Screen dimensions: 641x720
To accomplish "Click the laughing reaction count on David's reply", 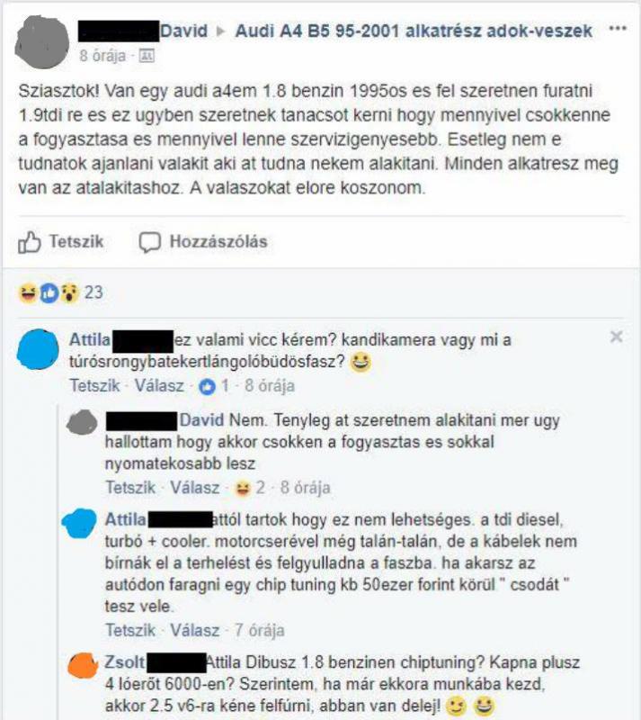I will [250, 488].
